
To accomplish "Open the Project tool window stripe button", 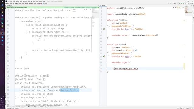I will click(x=5, y=7).
